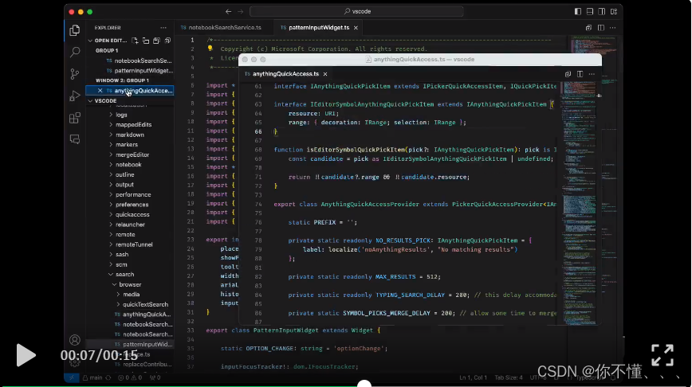Image resolution: width=692 pixels, height=387 pixels.
Task: Close the anythingQuickAccess.ts tab
Action: pos(325,74)
